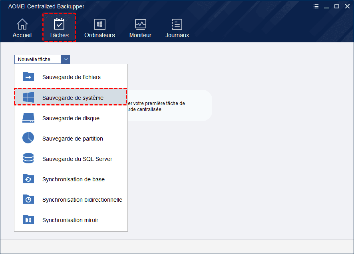Click the SQL Server database icon
354x254 pixels.
[28, 159]
